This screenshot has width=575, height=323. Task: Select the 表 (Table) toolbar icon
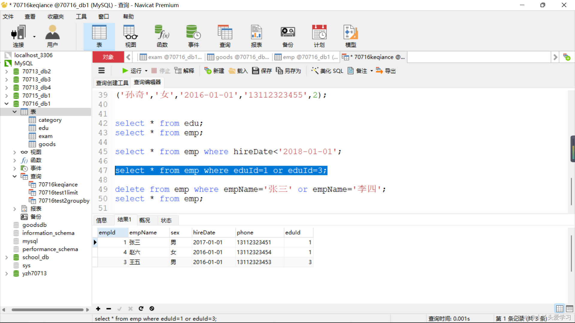(99, 36)
